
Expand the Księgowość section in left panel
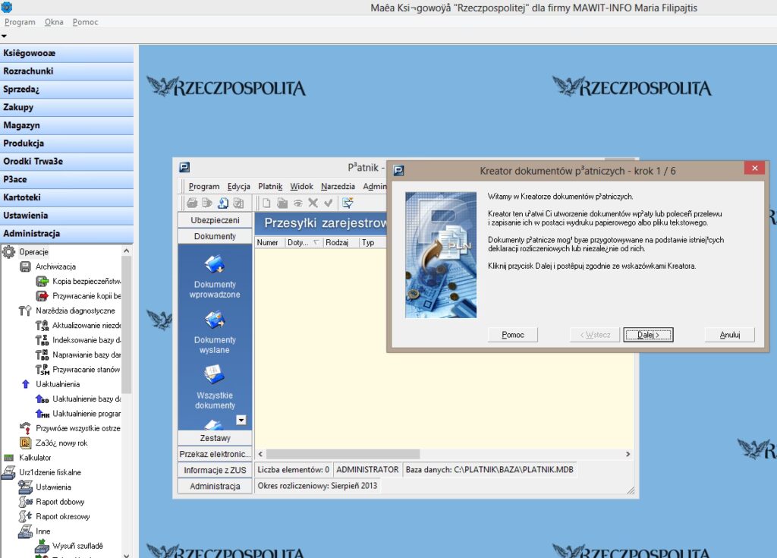tap(67, 53)
